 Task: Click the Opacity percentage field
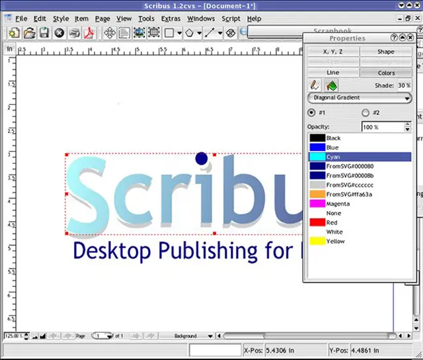(381, 126)
